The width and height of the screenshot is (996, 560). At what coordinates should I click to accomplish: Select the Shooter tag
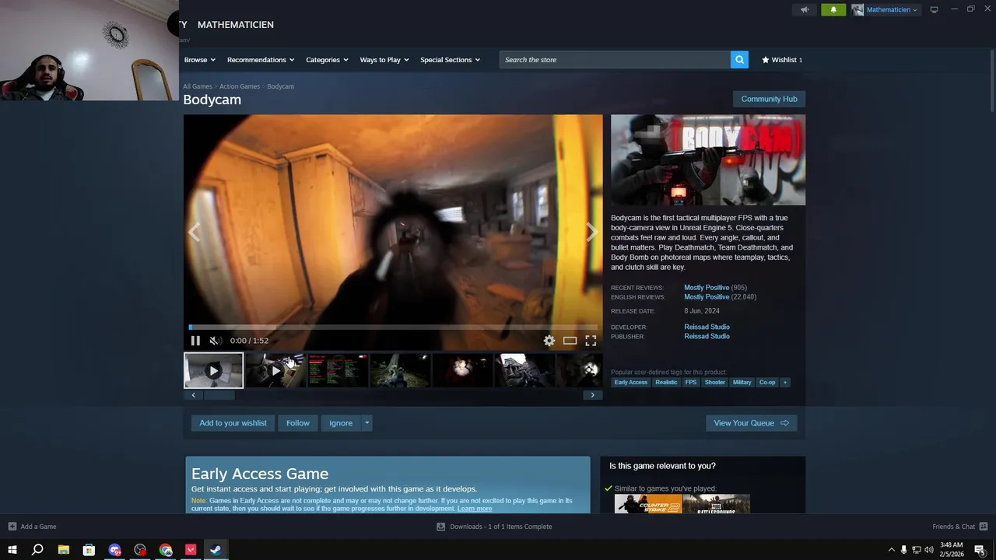pos(715,383)
